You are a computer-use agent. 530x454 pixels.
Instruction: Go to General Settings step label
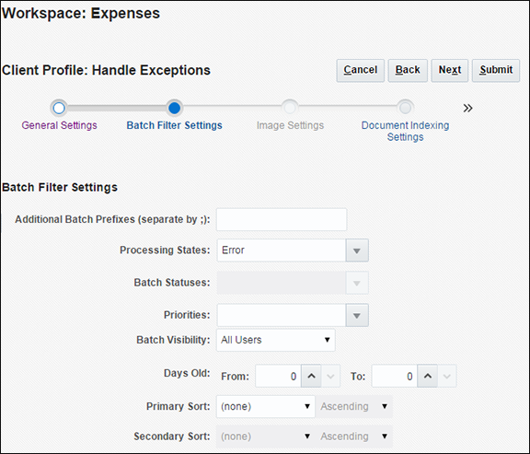pos(59,125)
